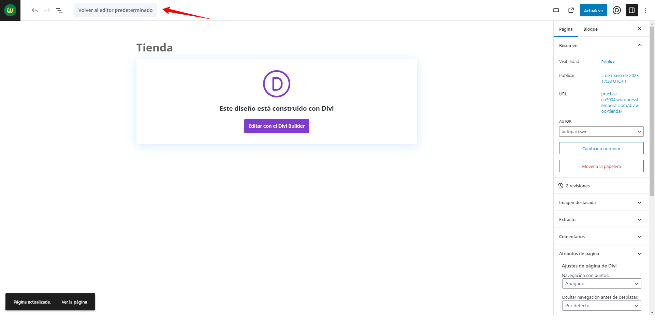This screenshot has width=655, height=324.
Task: Switch to the Página tab
Action: pos(566,29)
